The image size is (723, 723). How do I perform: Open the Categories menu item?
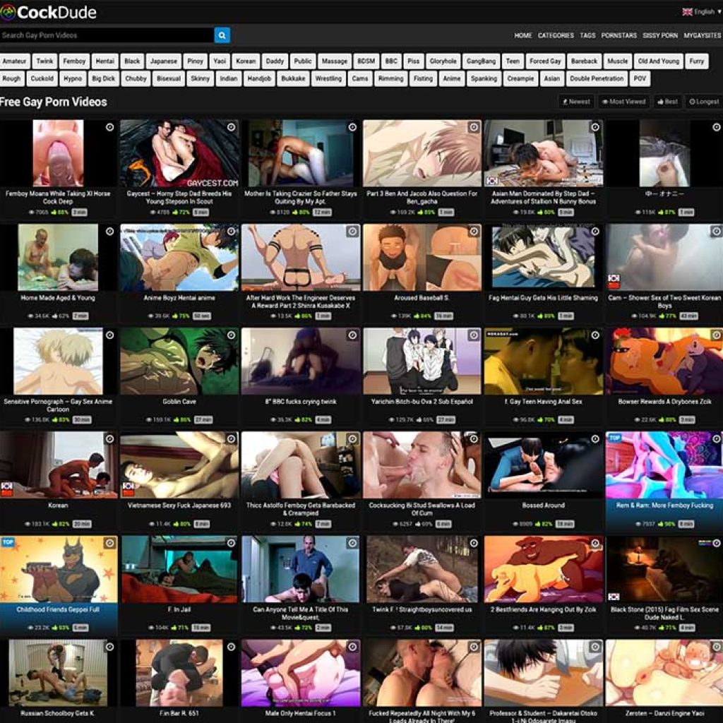point(556,35)
